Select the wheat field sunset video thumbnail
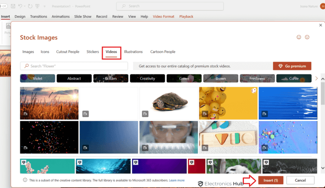325x188 pixels. coord(49,103)
